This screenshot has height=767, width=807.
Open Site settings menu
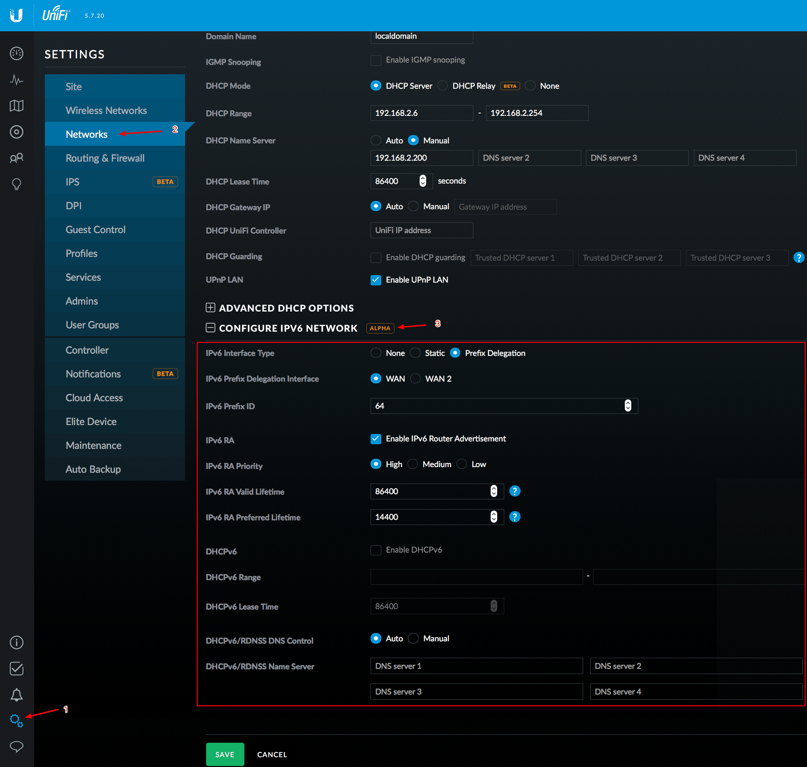pos(115,86)
